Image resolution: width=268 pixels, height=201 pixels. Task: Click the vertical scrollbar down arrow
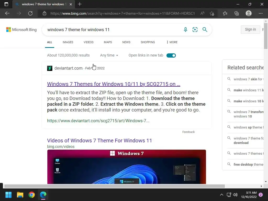pos(266,182)
